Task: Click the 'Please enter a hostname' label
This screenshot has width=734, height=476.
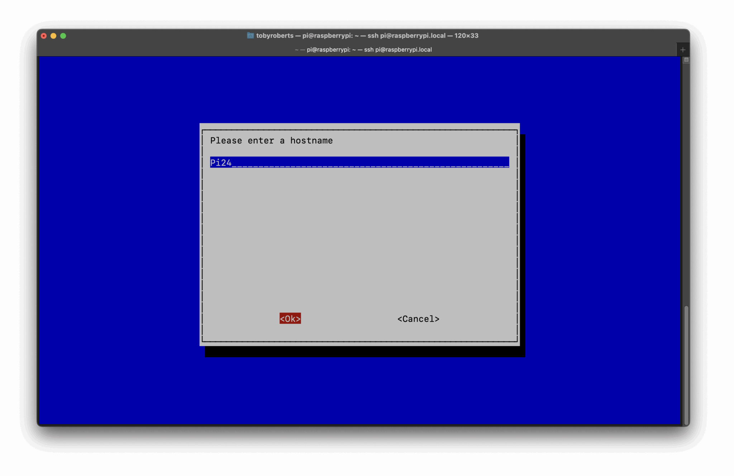Action: (x=271, y=141)
